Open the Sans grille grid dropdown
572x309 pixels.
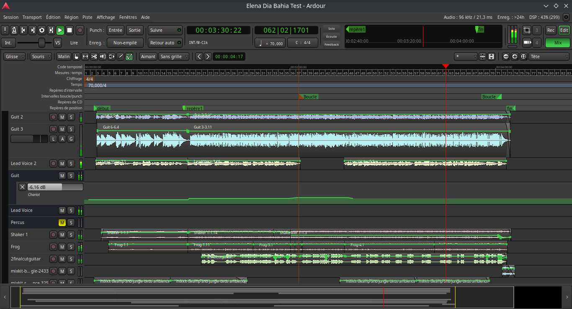[x=174, y=57]
